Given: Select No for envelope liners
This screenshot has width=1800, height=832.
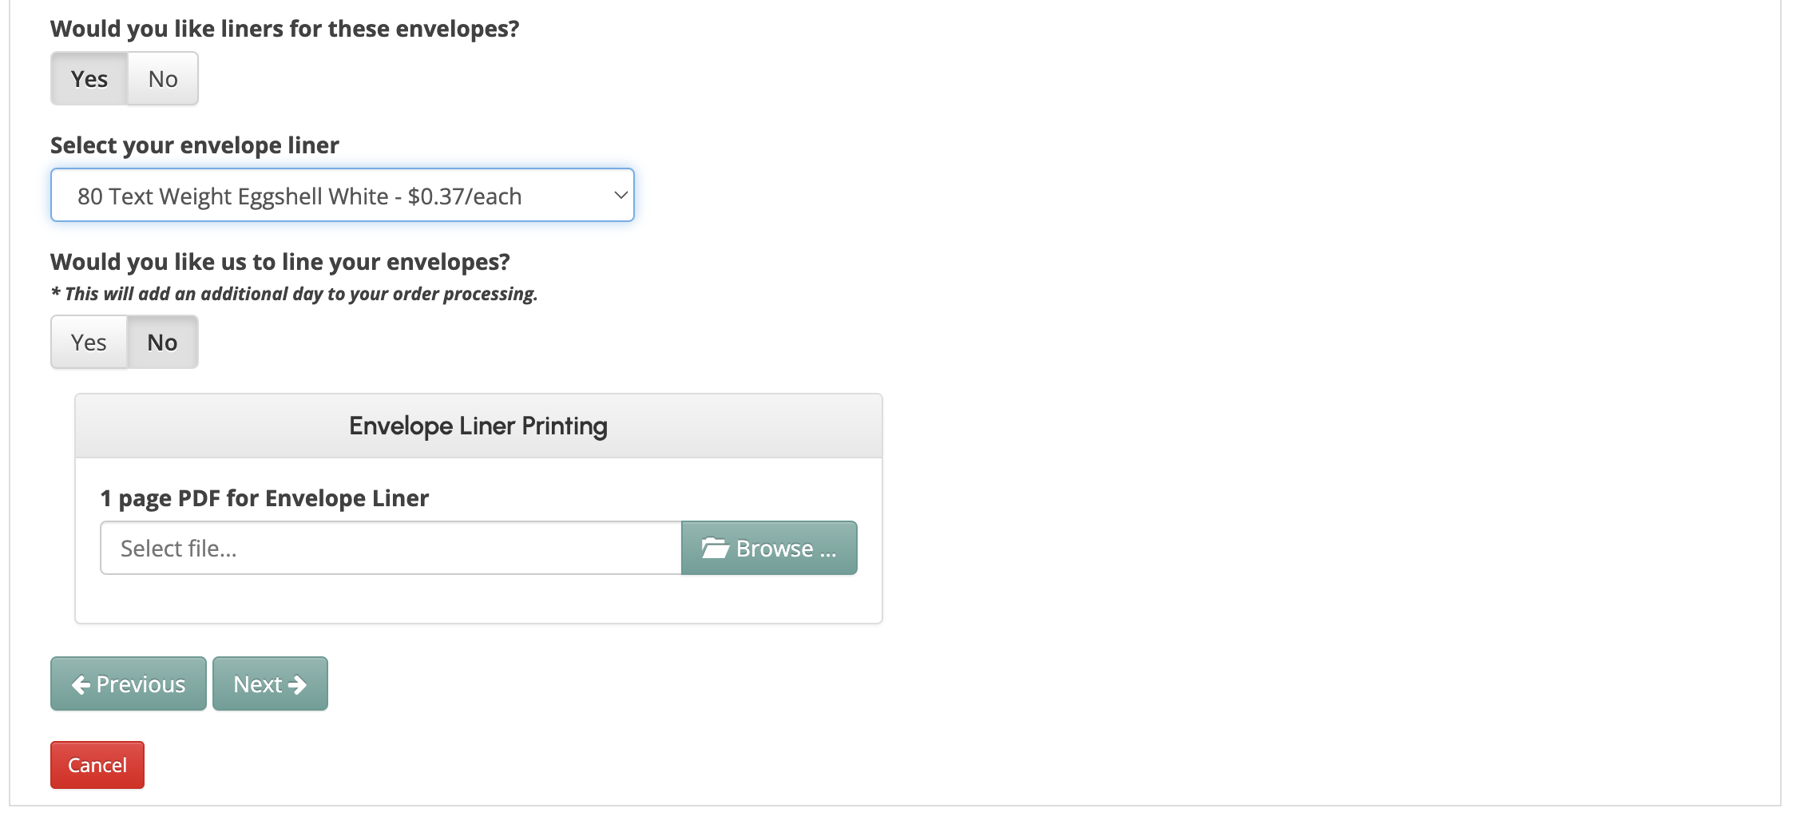Looking at the screenshot, I should click(163, 79).
